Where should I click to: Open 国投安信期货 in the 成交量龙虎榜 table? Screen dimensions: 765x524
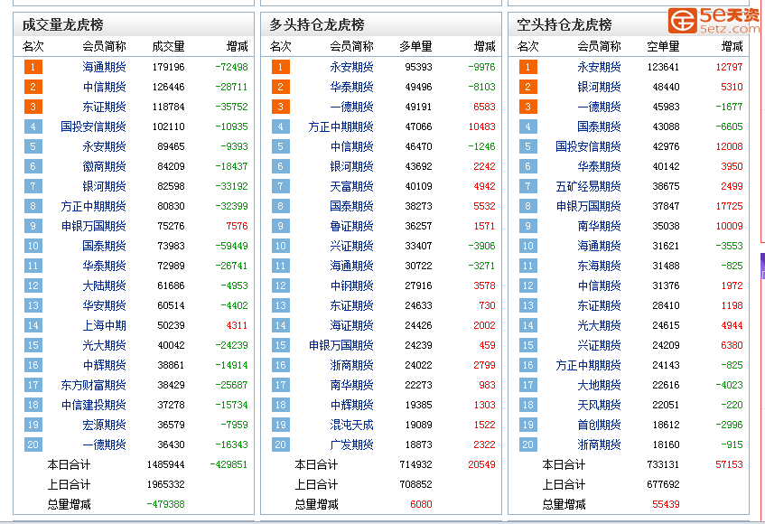[x=93, y=126]
